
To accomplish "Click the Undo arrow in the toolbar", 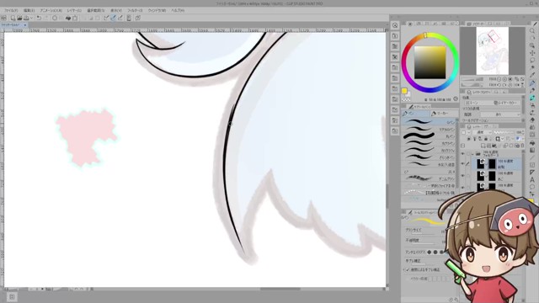I will pos(39,18).
